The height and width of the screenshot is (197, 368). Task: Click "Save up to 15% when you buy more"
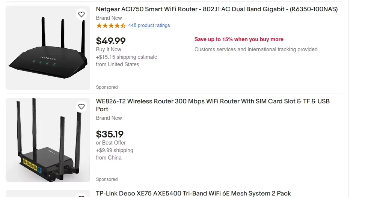[x=239, y=39]
